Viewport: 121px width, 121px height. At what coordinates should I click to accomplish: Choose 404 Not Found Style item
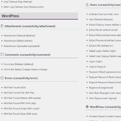[x=21, y=114]
